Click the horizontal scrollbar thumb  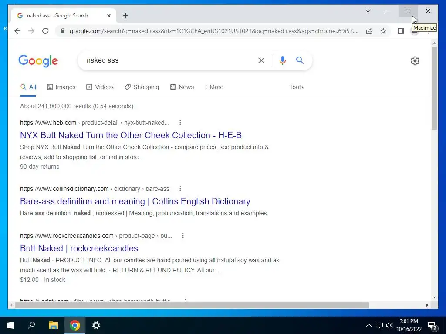click(x=192, y=305)
